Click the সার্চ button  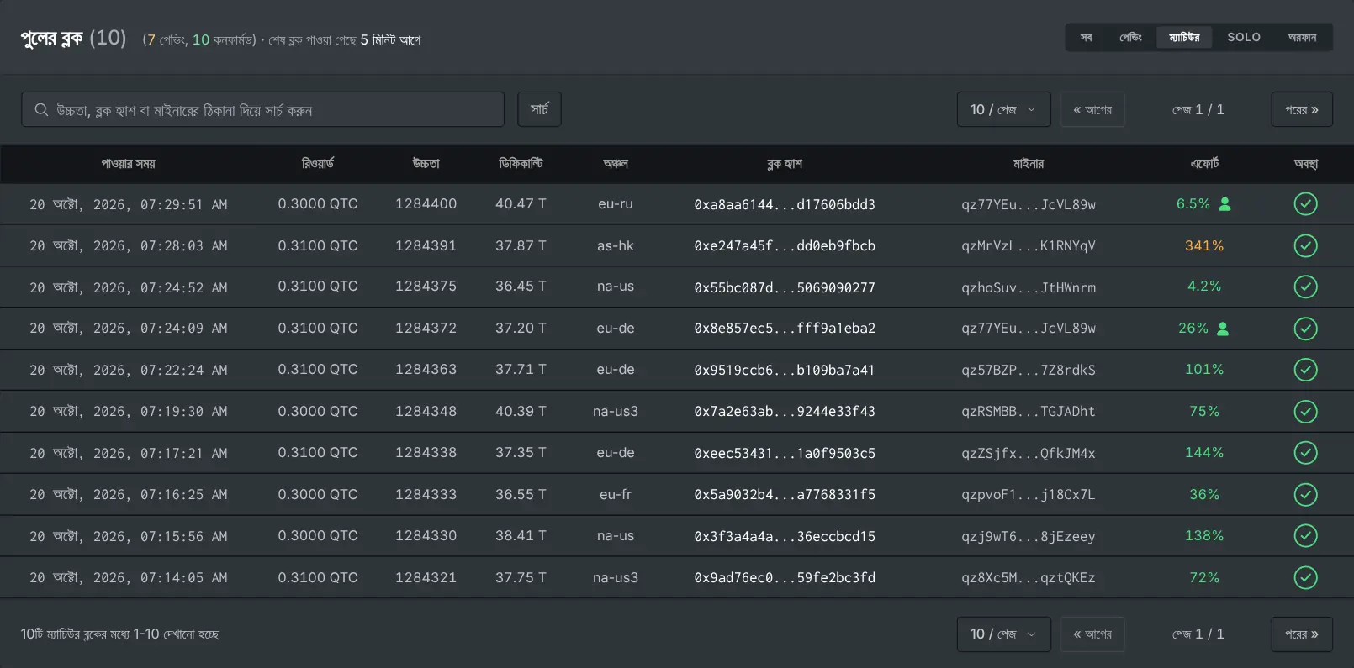[x=539, y=109]
